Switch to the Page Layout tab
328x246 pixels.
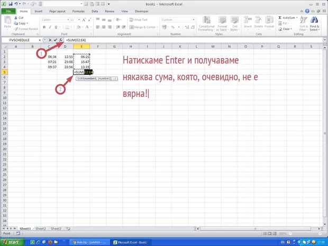click(57, 11)
